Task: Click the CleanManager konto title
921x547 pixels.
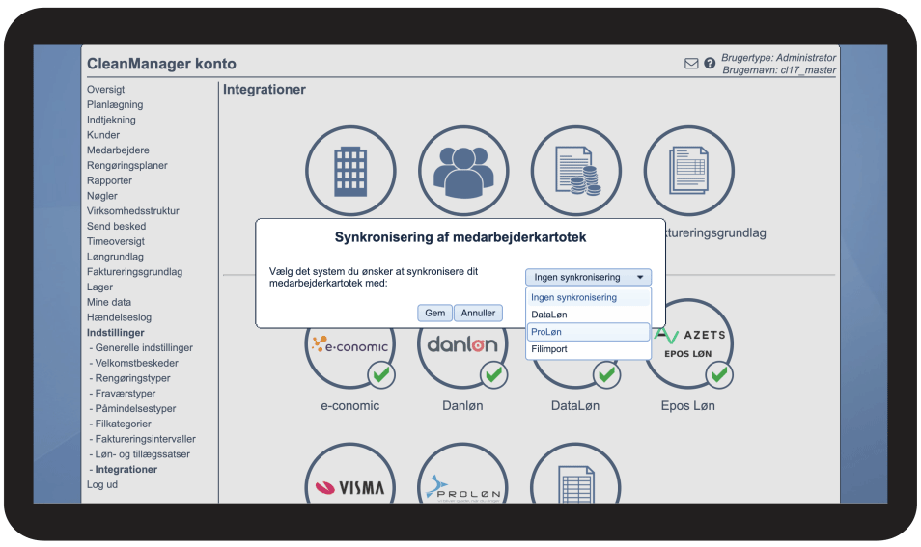Action: [x=161, y=64]
